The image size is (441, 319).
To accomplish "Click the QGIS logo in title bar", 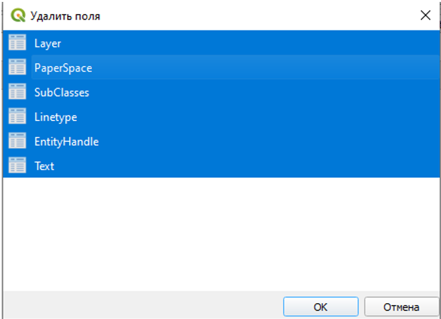I will [17, 16].
